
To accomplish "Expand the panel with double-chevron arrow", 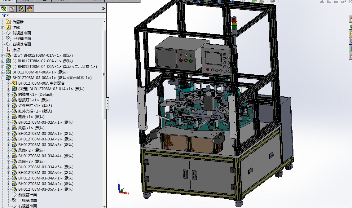I will coord(103,9).
